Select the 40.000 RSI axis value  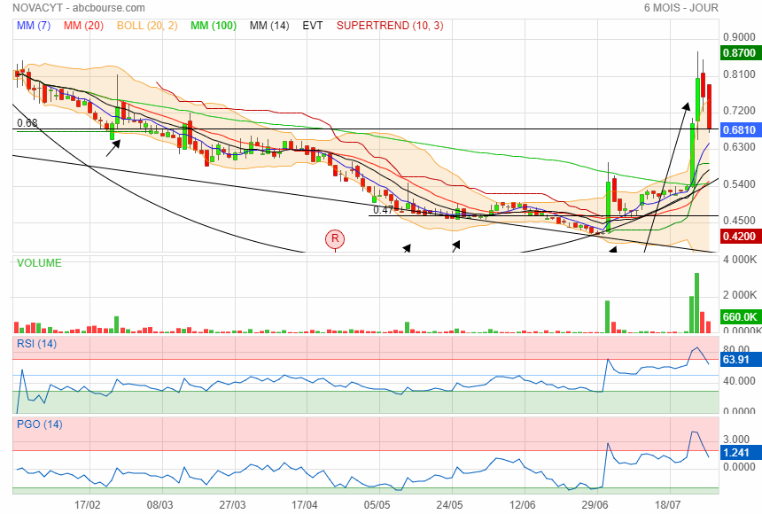(739, 381)
